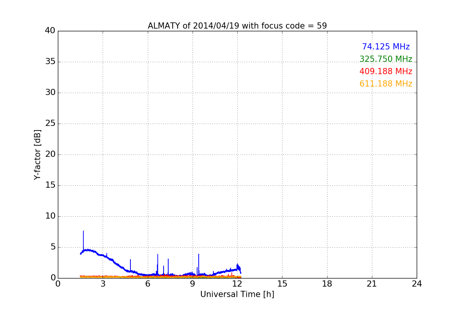
Task: Click y-axis tick label 25
Action: tap(50, 124)
